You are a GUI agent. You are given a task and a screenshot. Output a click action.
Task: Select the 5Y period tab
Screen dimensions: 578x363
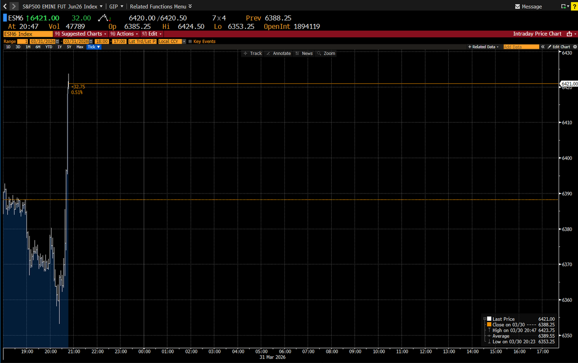click(x=69, y=47)
